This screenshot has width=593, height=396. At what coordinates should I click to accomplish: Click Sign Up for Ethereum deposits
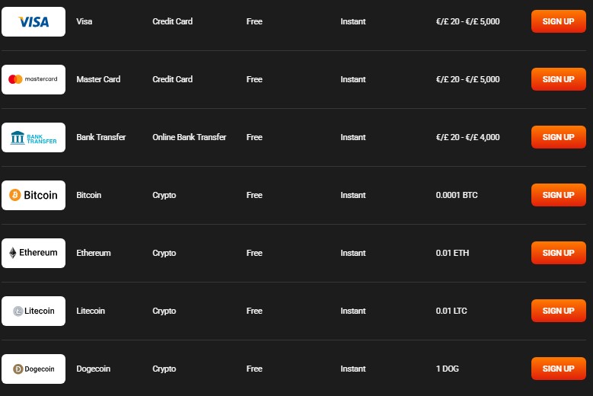coord(559,253)
